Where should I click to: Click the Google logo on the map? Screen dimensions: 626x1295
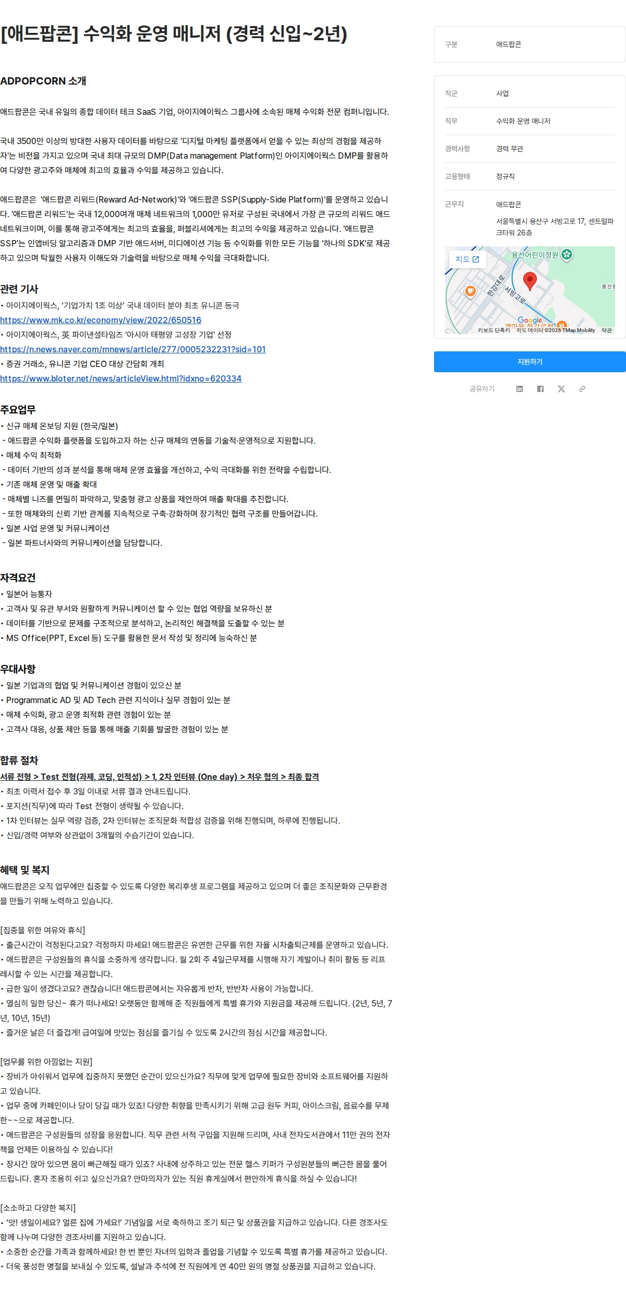click(530, 320)
